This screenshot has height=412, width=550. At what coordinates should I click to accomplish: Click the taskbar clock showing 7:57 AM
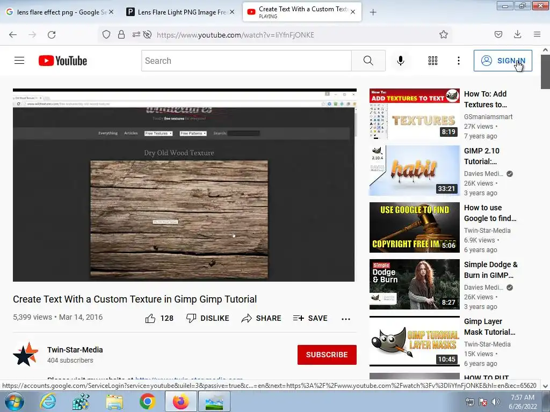click(523, 402)
